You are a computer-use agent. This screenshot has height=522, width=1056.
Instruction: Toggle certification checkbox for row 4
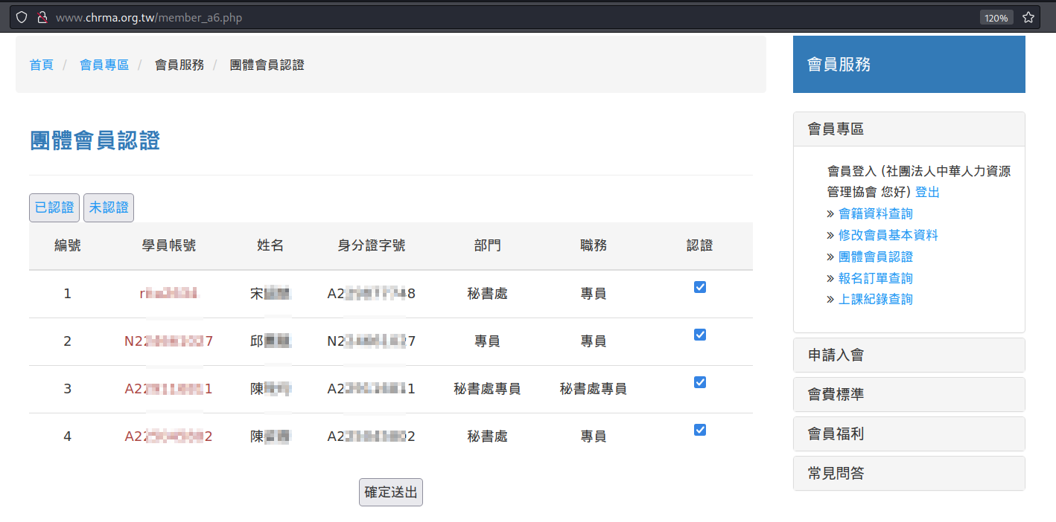click(700, 430)
